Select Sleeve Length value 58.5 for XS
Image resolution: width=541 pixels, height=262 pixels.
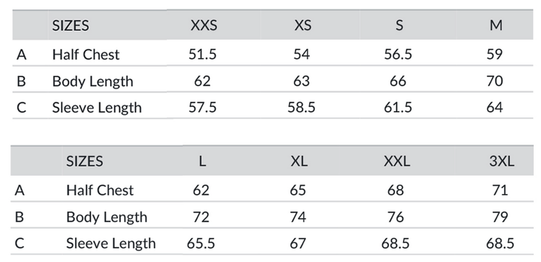[301, 108]
